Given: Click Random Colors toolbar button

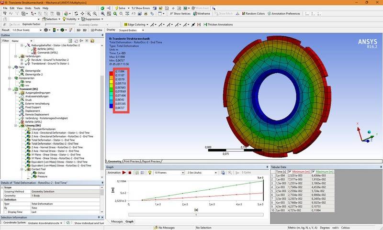Looking at the screenshot, I should [x=253, y=14].
